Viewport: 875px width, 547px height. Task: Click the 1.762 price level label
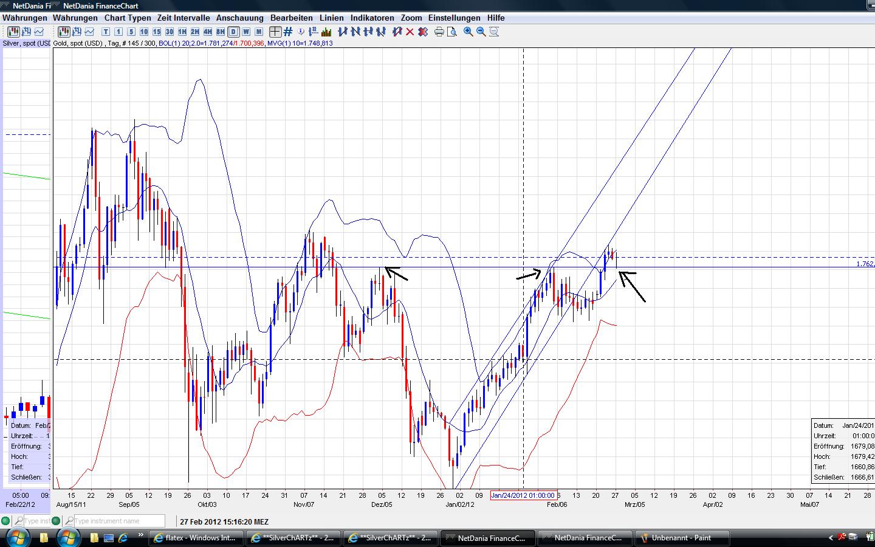865,264
